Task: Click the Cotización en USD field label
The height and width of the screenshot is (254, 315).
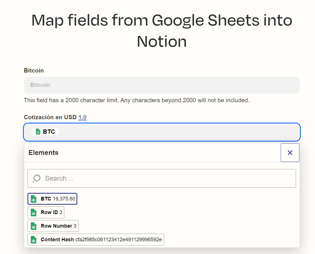Action: 50,117
